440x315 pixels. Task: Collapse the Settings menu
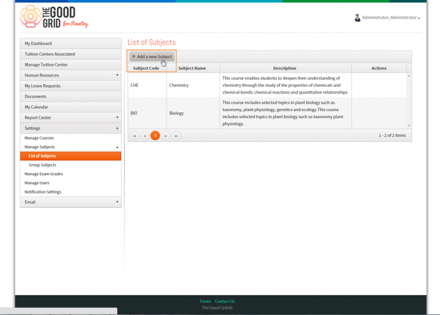pos(71,128)
